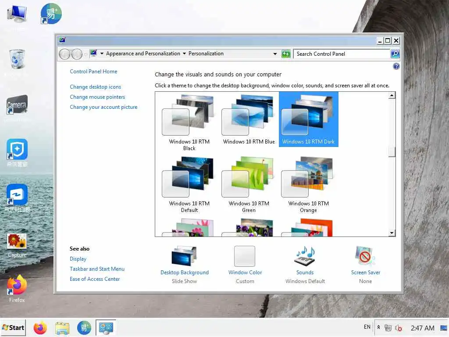This screenshot has height=337, width=449.
Task: Click the Back navigation button
Action: click(x=65, y=54)
